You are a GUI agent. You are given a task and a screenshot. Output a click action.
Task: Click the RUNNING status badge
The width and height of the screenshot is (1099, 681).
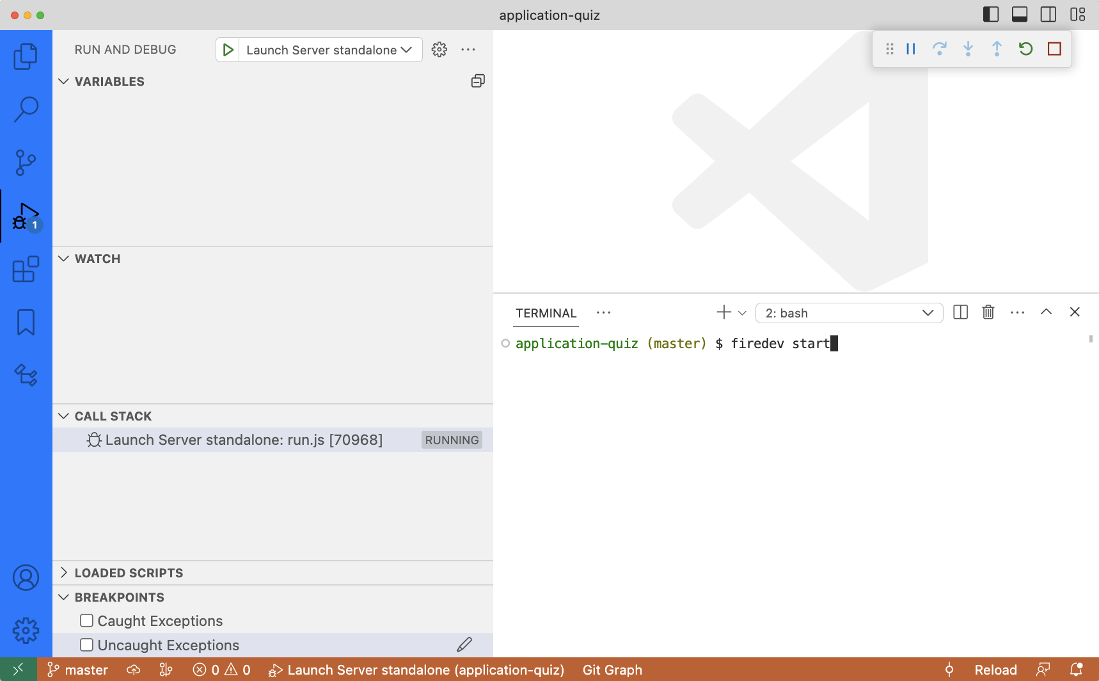(x=452, y=440)
